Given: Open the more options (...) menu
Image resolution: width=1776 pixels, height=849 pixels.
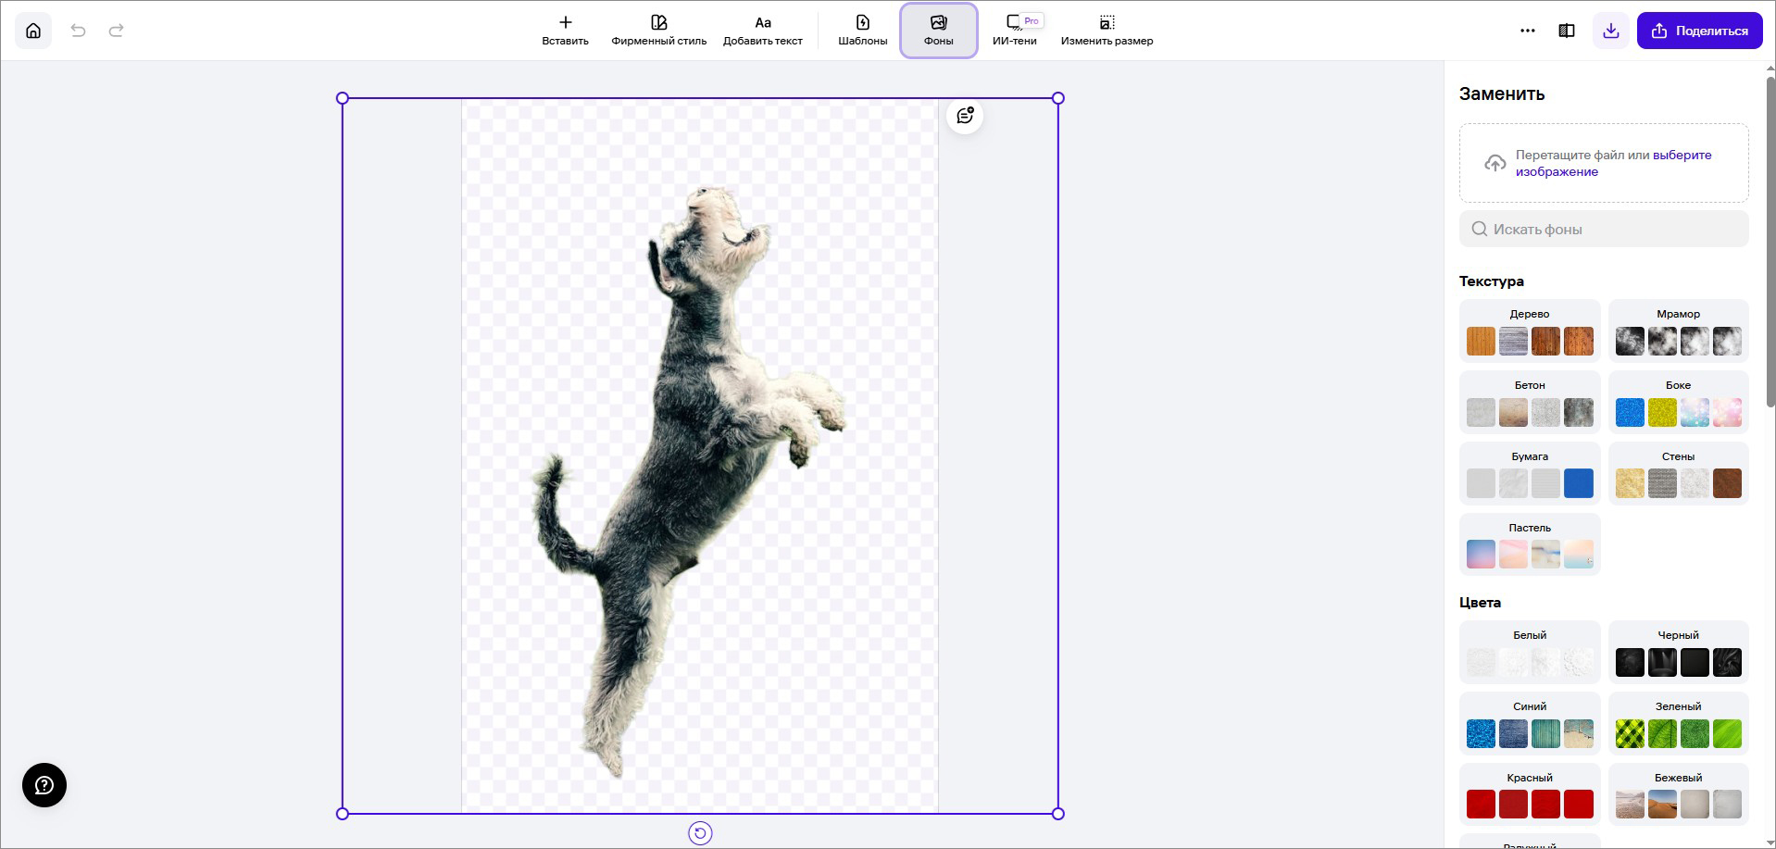Looking at the screenshot, I should point(1526,30).
